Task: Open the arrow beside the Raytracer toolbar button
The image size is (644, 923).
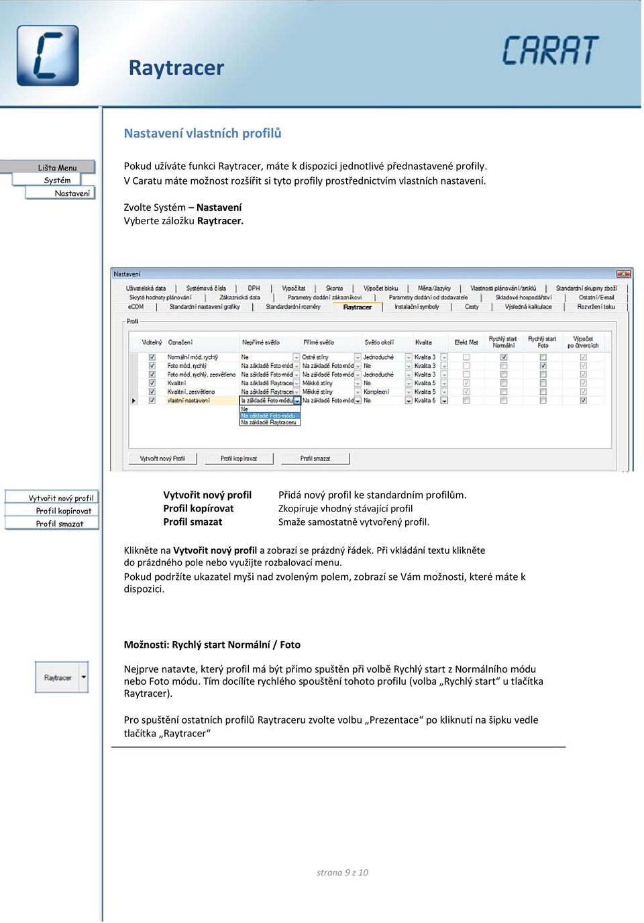Action: tap(84, 677)
